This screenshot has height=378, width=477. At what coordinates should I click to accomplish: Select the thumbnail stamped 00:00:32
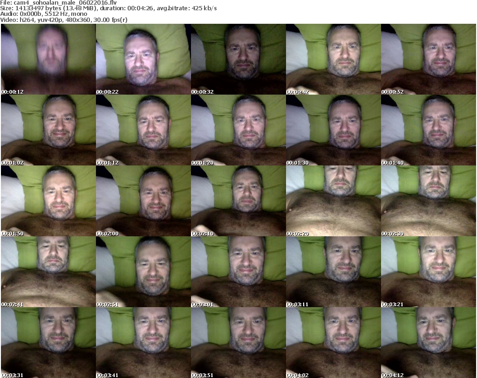(238, 59)
